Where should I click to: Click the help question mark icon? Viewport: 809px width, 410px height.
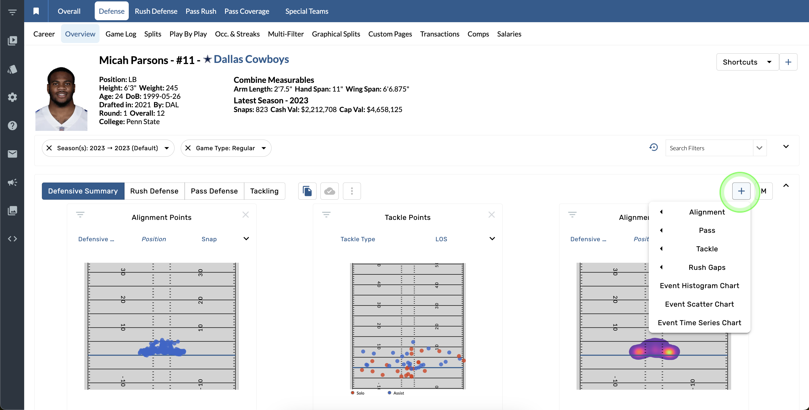tap(12, 126)
